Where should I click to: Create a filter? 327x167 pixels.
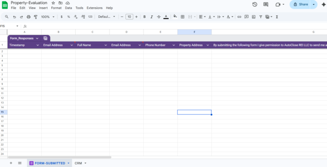point(261,17)
